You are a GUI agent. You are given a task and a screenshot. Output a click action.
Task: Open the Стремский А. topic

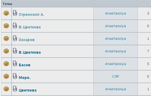31,14
